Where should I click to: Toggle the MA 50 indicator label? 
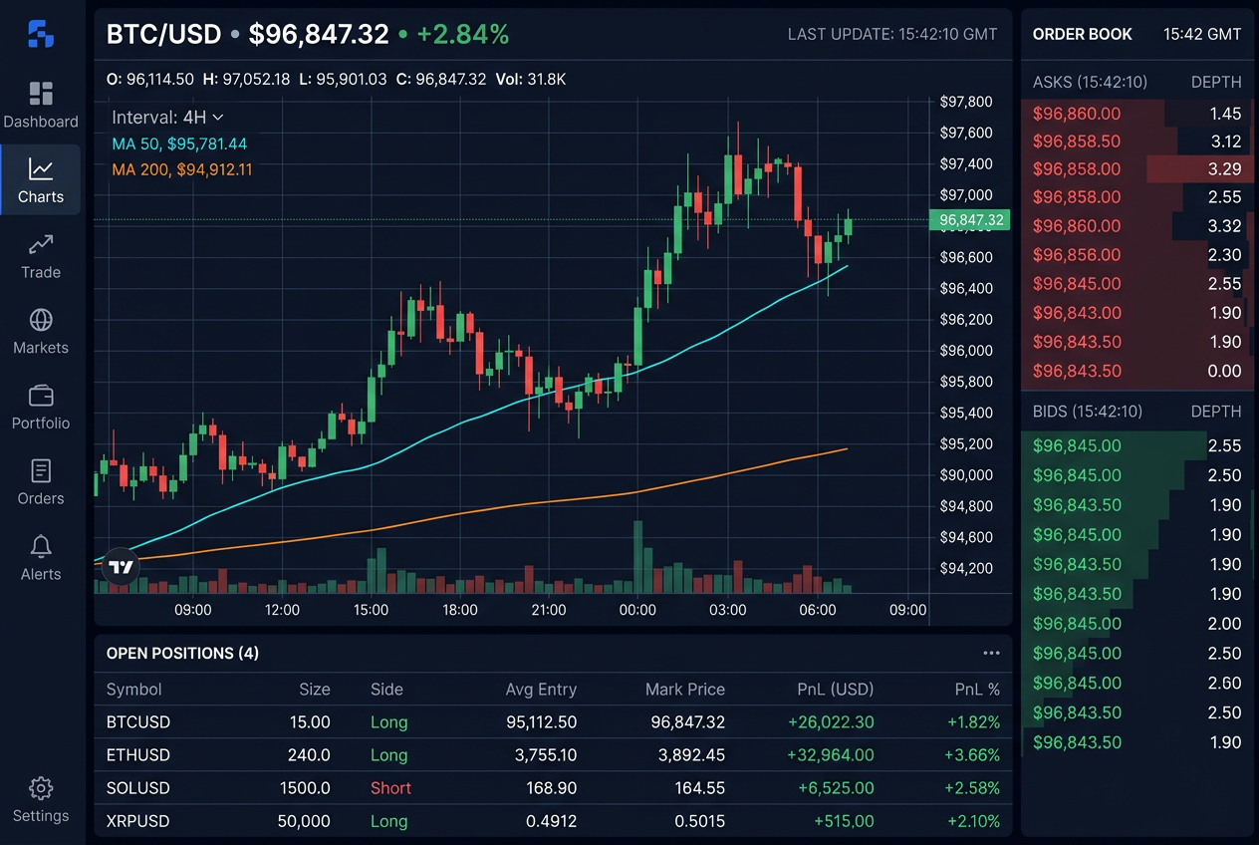[179, 144]
